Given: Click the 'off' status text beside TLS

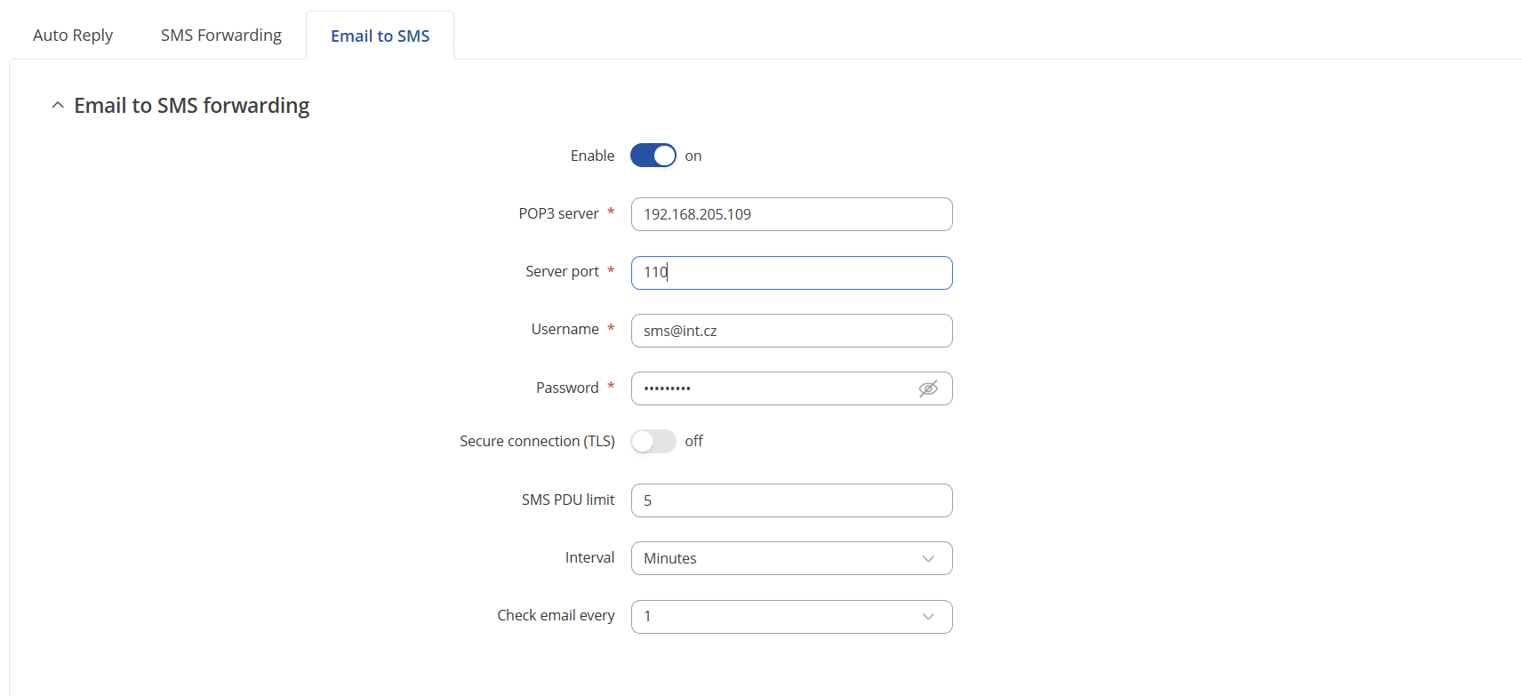Looking at the screenshot, I should pyautogui.click(x=693, y=441).
